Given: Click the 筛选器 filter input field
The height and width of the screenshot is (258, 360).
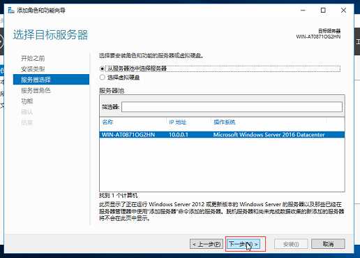Looking at the screenshot, I should coord(232,107).
